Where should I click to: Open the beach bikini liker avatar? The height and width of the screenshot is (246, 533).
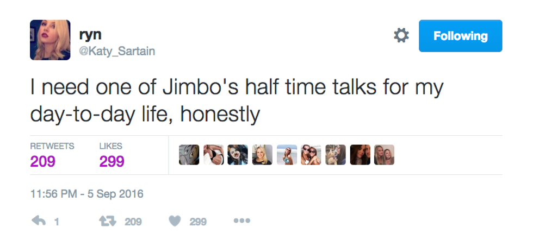tap(287, 155)
